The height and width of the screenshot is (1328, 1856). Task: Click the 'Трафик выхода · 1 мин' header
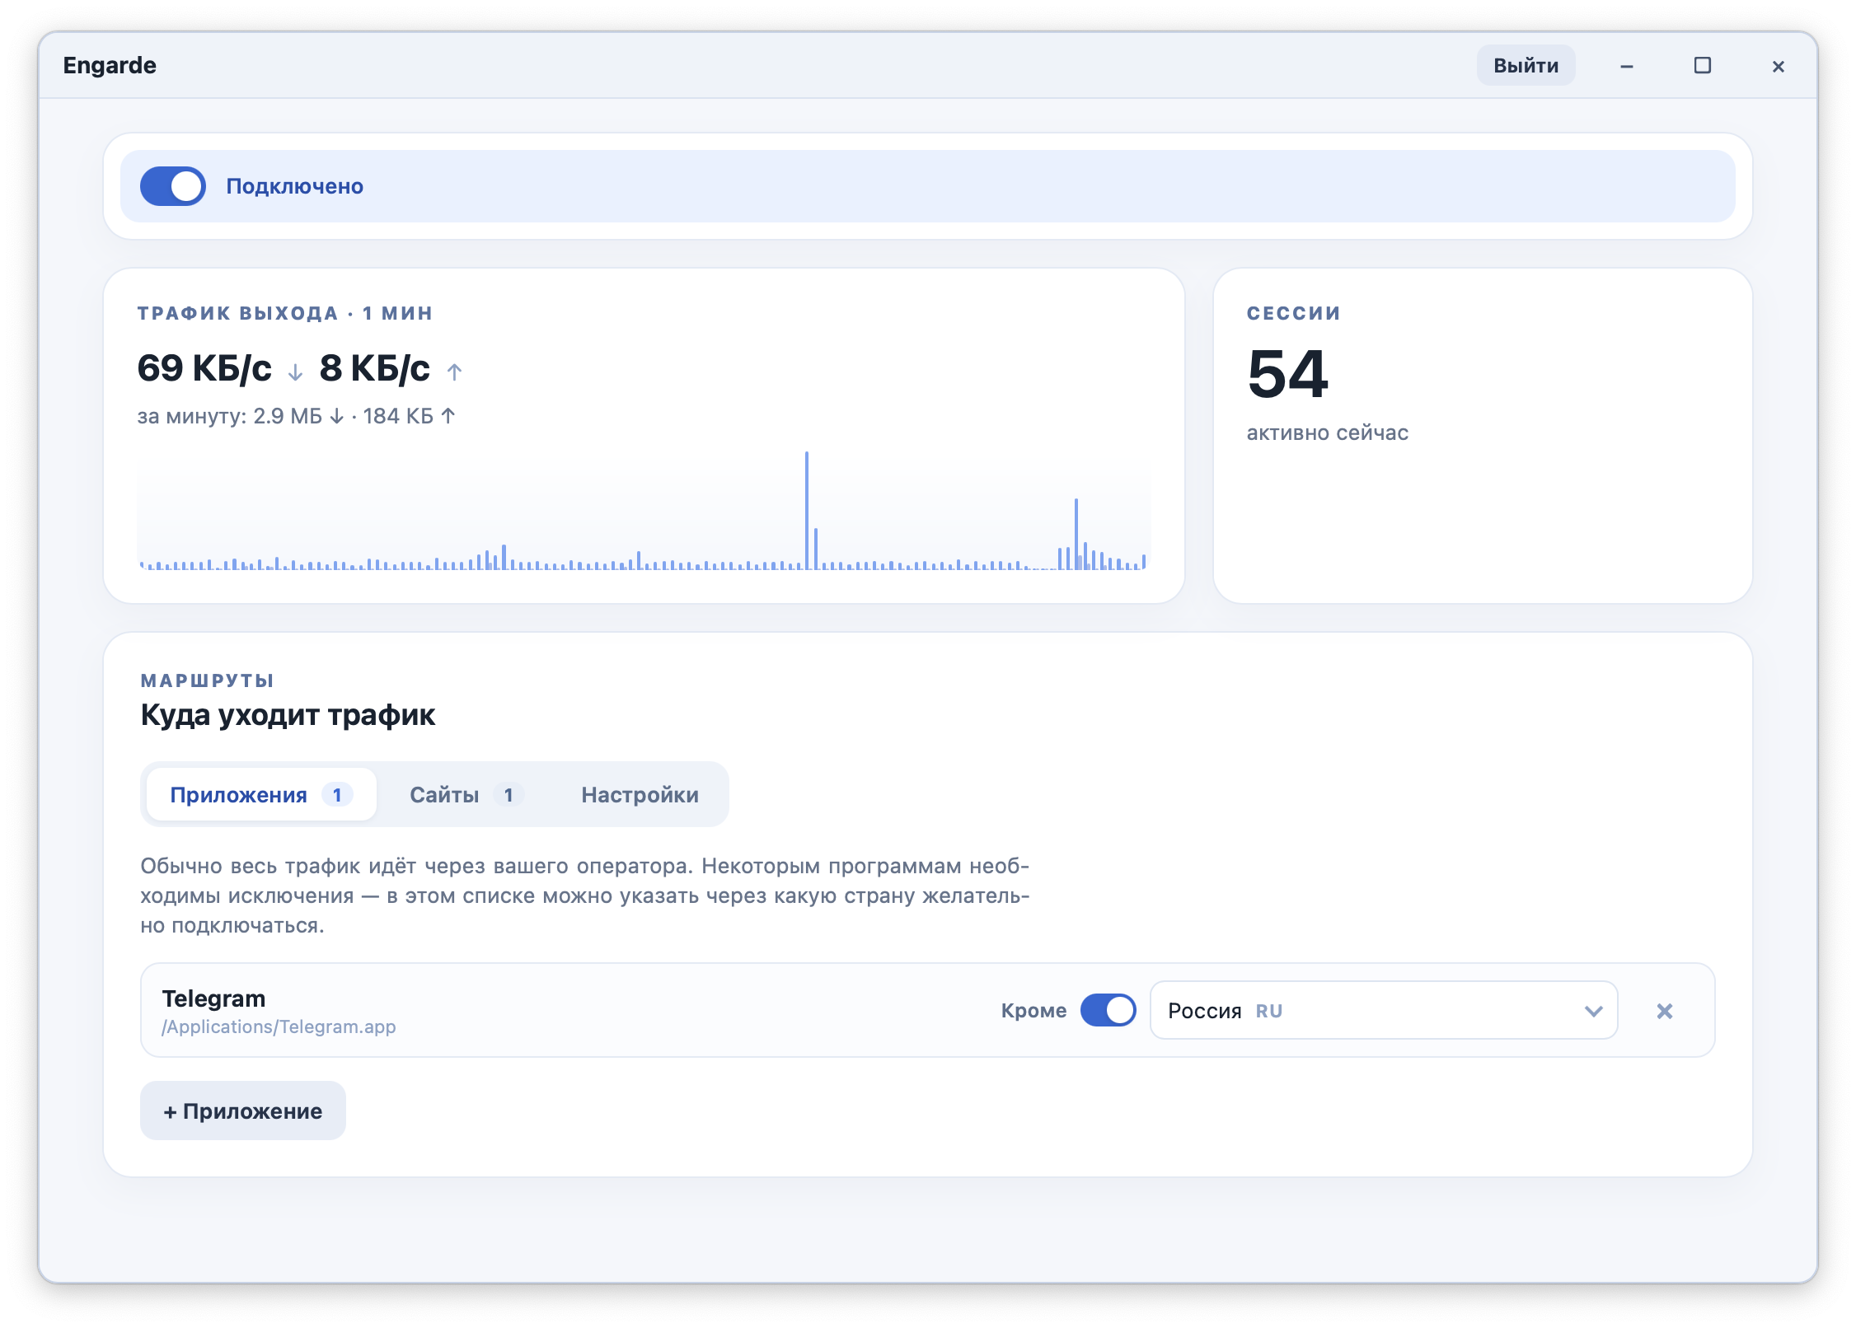pyautogui.click(x=285, y=313)
